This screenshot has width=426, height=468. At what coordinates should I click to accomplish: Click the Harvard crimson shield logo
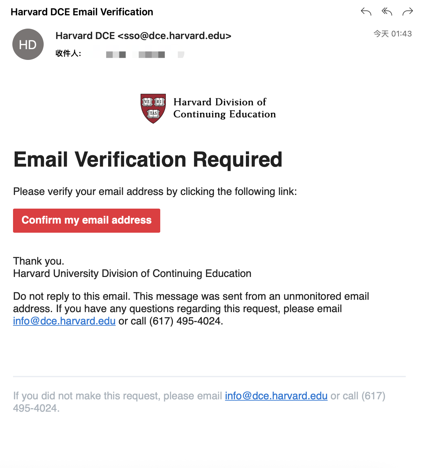point(153,108)
